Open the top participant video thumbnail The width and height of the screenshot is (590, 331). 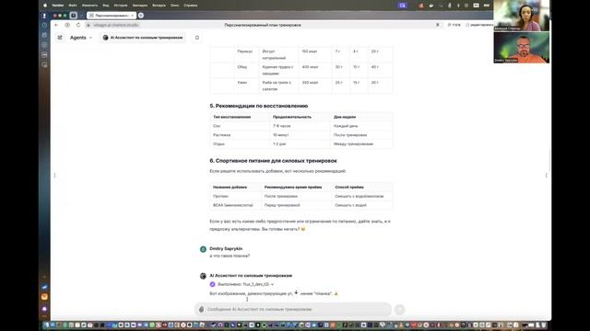[x=521, y=16]
